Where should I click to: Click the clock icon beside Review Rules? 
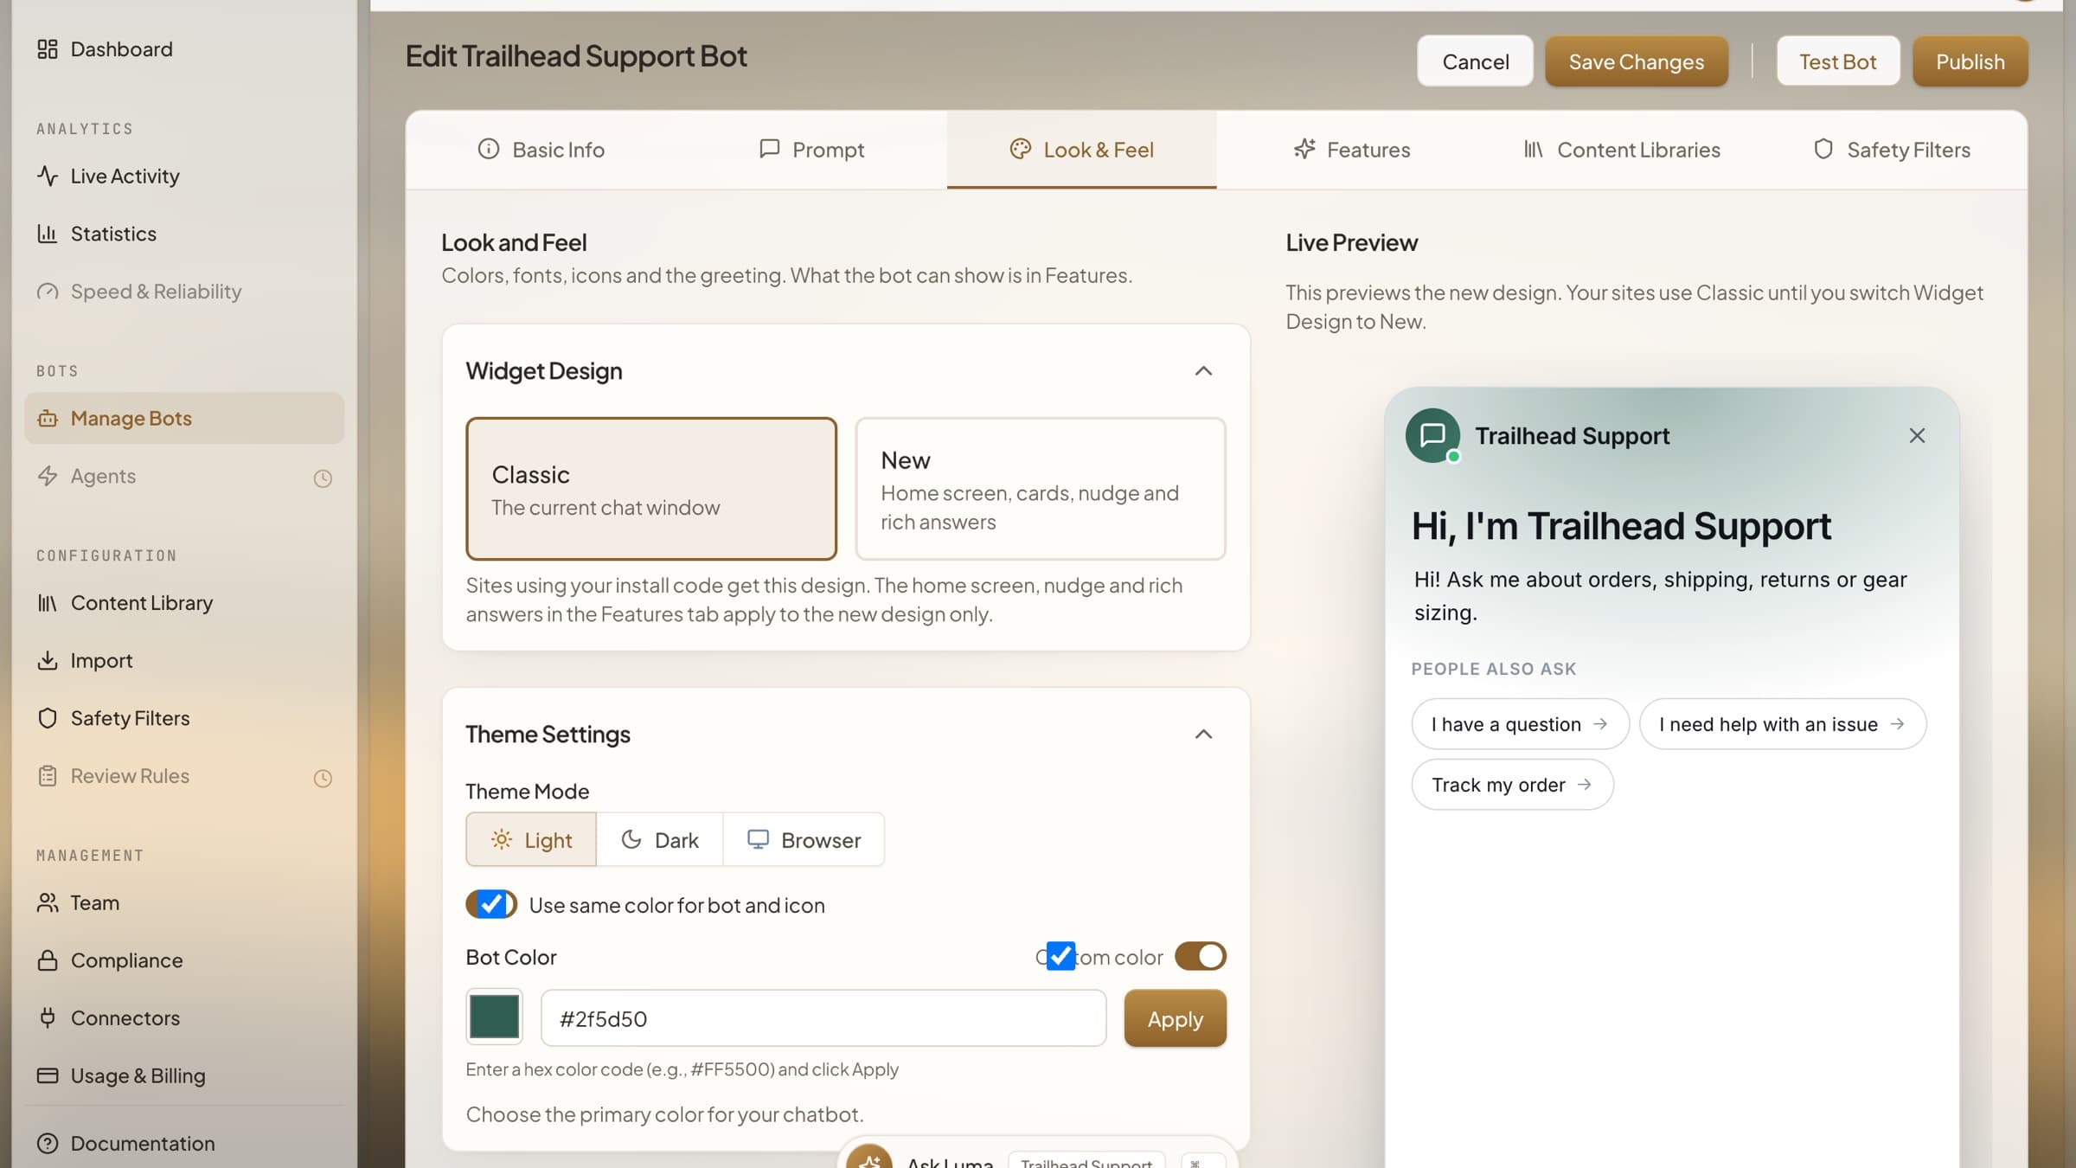pos(323,779)
